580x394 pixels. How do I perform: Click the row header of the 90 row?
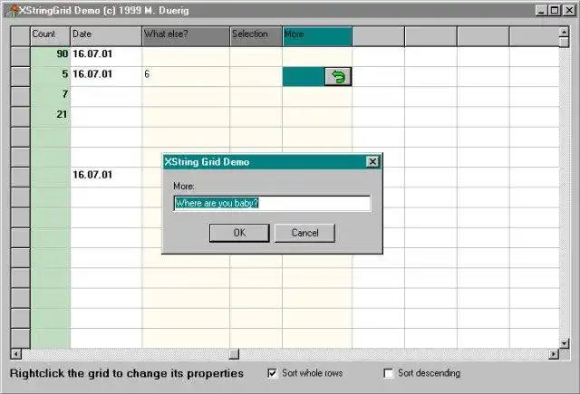(x=20, y=56)
